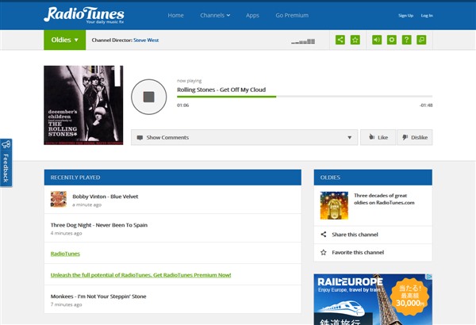Open the Channels menu
Screen dimensions: 476x325
(x=215, y=15)
